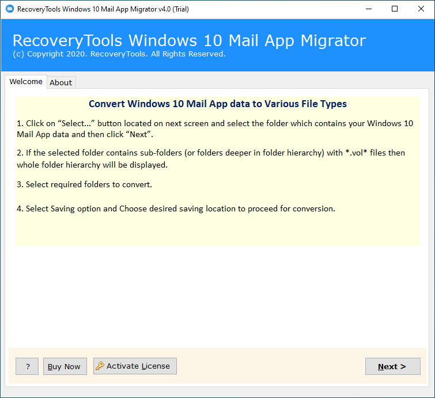Click the key icon on Activate License

100,366
